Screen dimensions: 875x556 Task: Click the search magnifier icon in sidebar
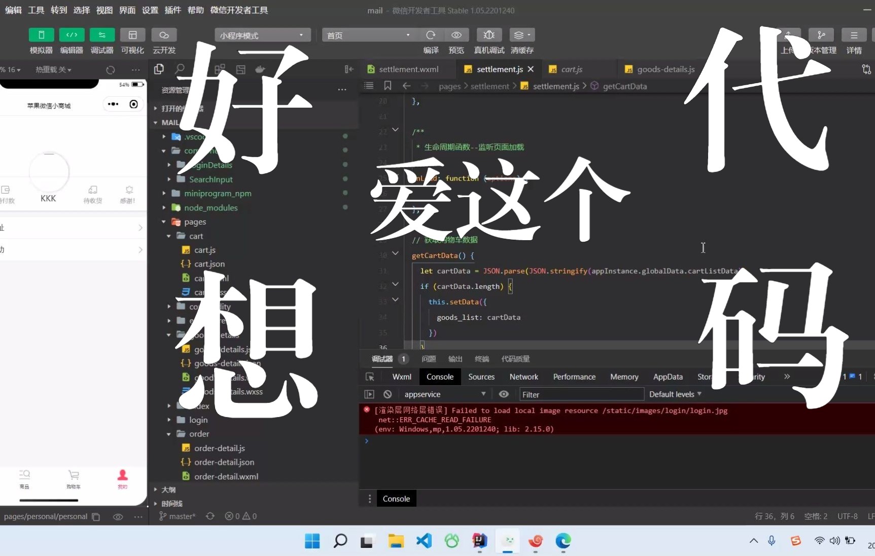[x=180, y=69]
